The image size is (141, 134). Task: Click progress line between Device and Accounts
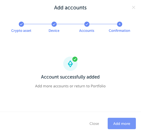[x=70, y=24]
